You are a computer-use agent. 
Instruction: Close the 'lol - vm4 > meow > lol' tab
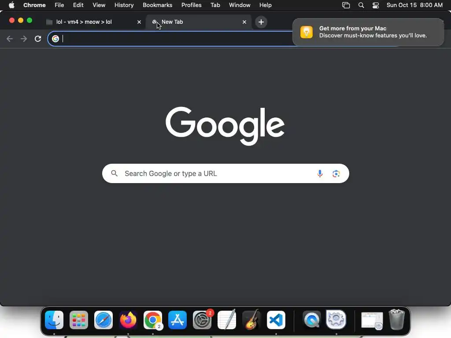pos(139,22)
